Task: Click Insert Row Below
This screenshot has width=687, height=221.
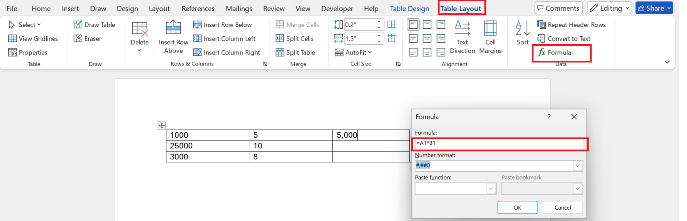Action: pyautogui.click(x=222, y=24)
